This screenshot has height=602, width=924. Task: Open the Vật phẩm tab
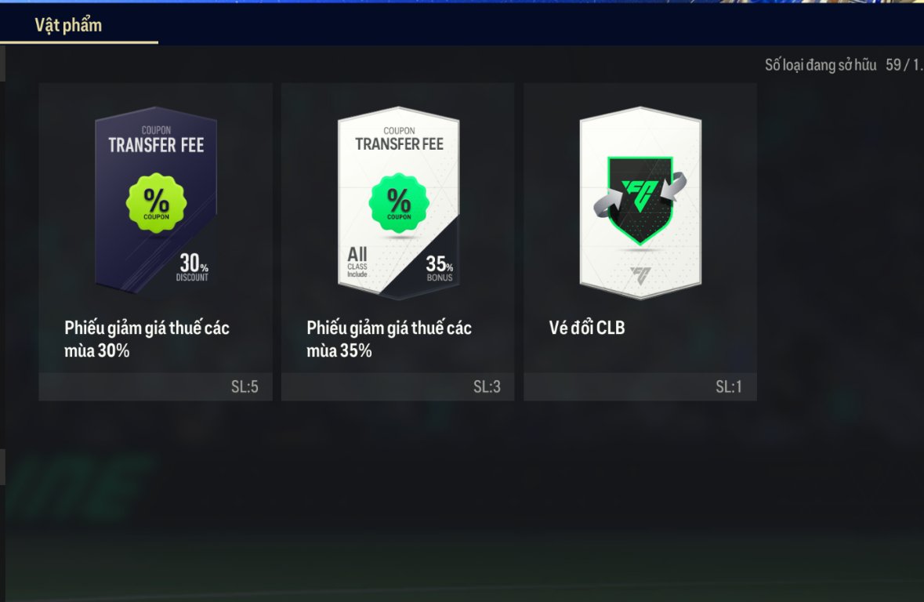[x=68, y=25]
